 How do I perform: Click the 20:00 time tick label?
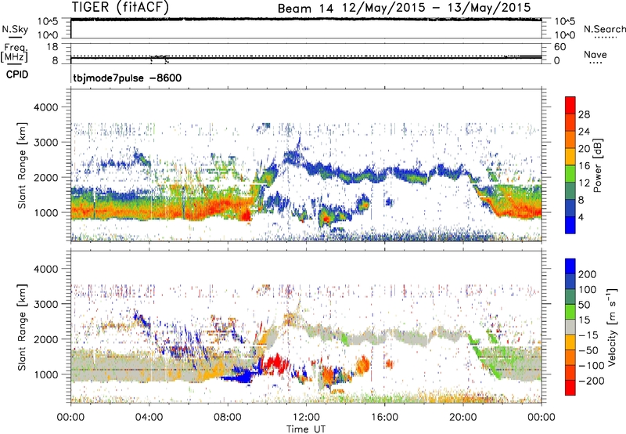coord(463,418)
